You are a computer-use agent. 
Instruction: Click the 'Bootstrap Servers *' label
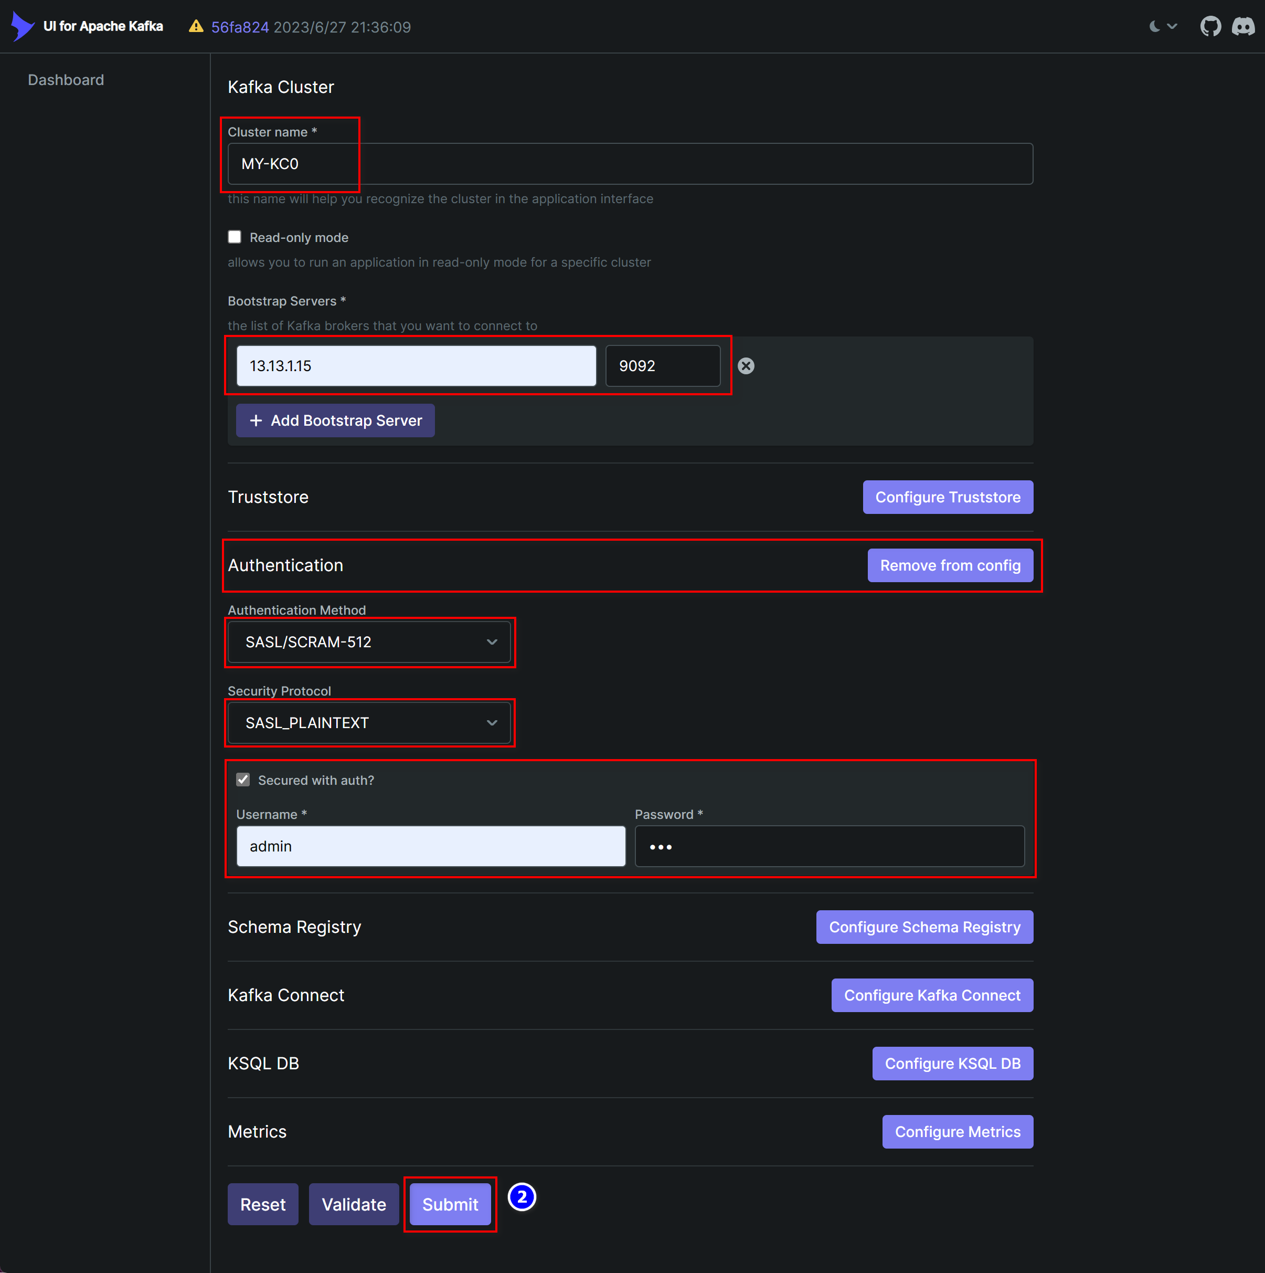point(286,301)
